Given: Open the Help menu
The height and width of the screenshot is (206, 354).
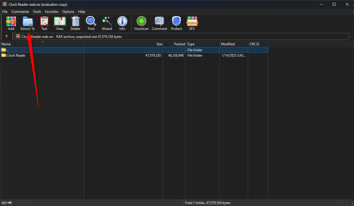Looking at the screenshot, I should click(x=82, y=12).
